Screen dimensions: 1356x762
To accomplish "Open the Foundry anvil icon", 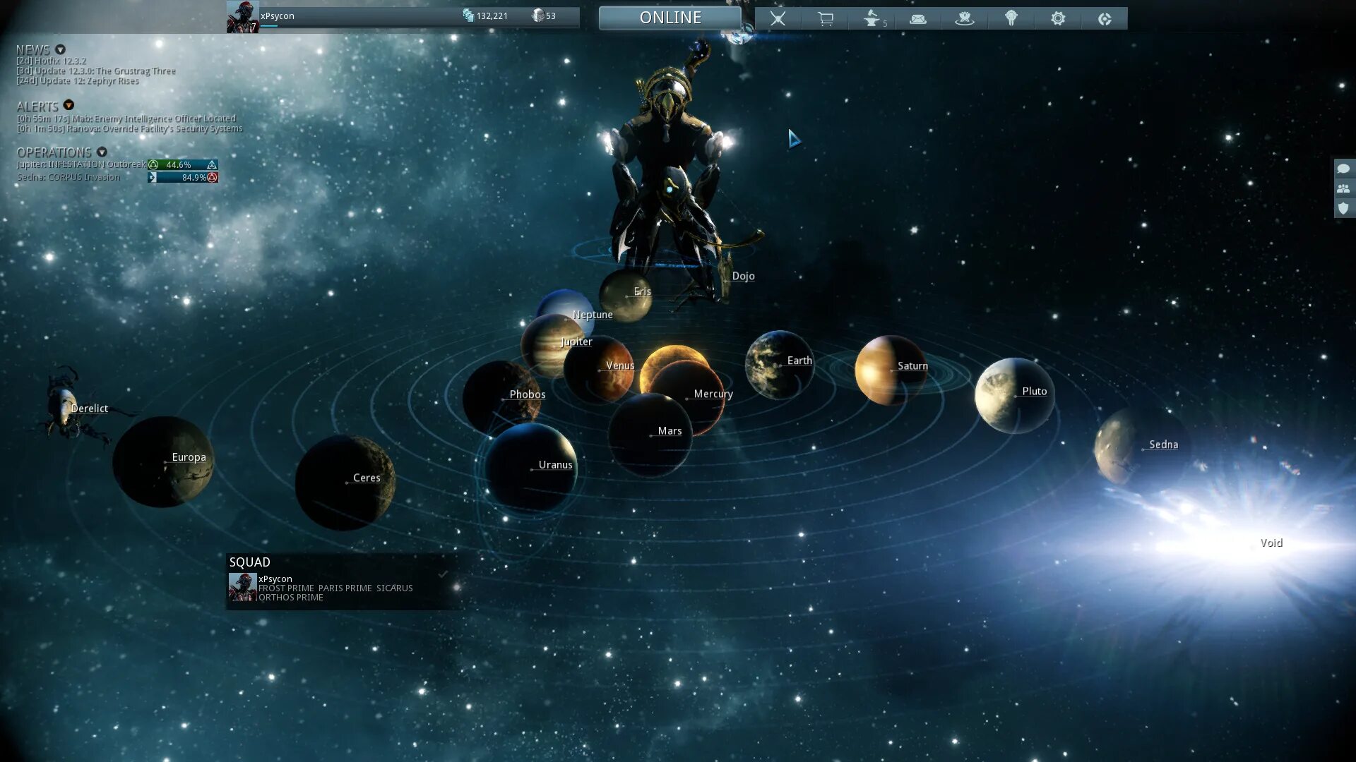I will coord(872,18).
